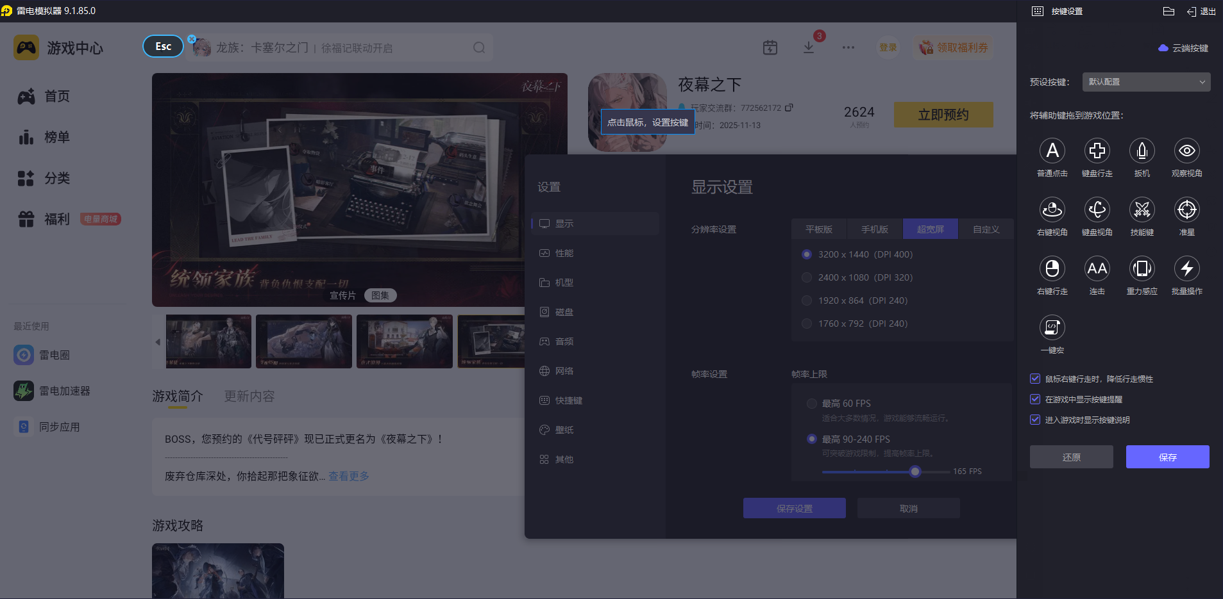1223x599 pixels.
Task: Choose the 一键宏 macro icon
Action: tap(1052, 328)
